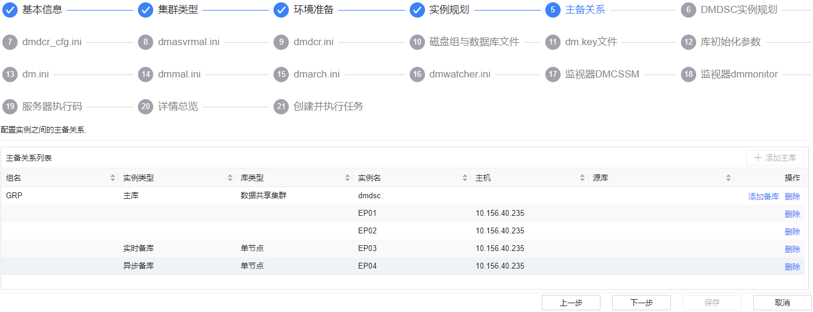The height and width of the screenshot is (312, 813).
Task: Select the dmdsc instance name cell
Action: [369, 196]
